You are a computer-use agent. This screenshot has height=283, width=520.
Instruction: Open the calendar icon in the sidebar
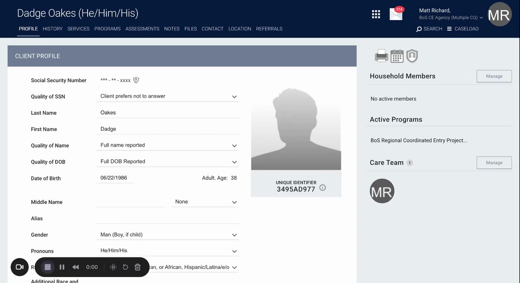pos(397,56)
